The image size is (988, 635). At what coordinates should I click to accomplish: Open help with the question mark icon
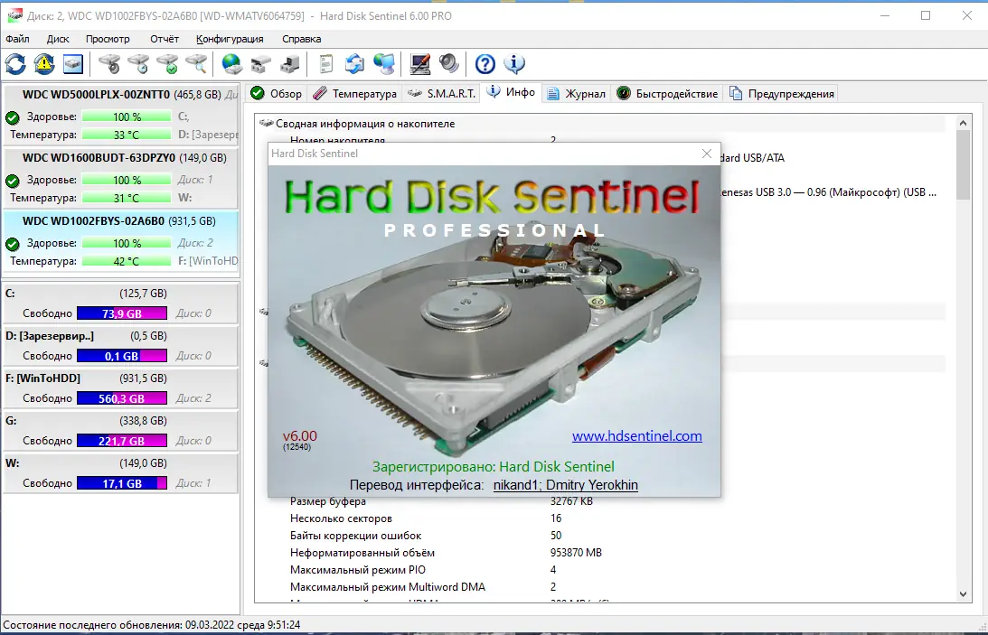(x=485, y=63)
